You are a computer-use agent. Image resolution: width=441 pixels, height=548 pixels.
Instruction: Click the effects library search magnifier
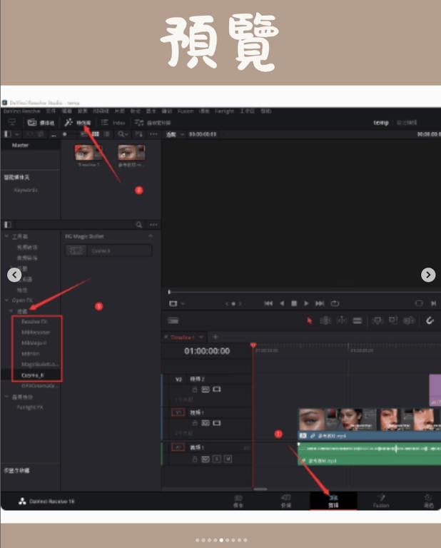coord(138,225)
